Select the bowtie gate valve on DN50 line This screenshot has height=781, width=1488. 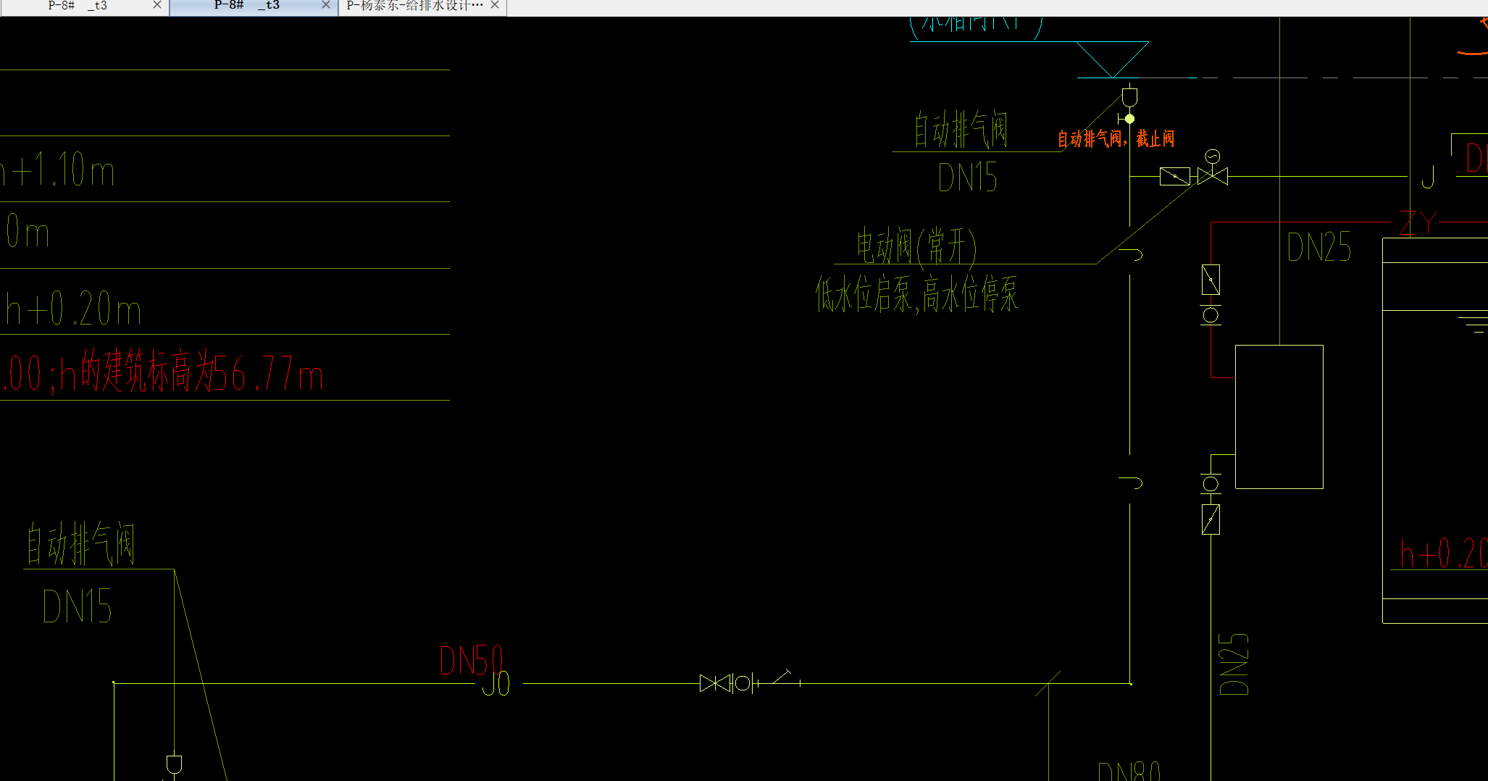click(715, 683)
